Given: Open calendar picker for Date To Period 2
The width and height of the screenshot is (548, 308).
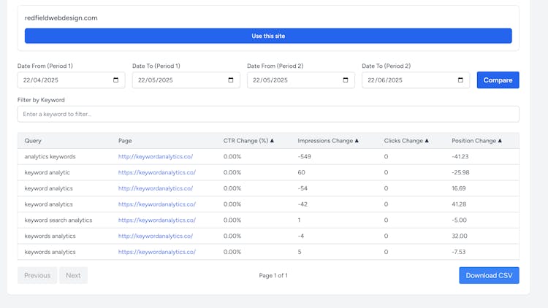Looking at the screenshot, I should 460,80.
